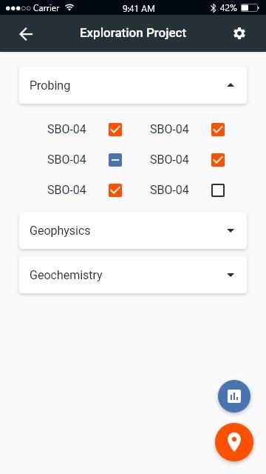Uncheck the middle-right SBO-04 checkbox
266x474 pixels.
[218, 160]
